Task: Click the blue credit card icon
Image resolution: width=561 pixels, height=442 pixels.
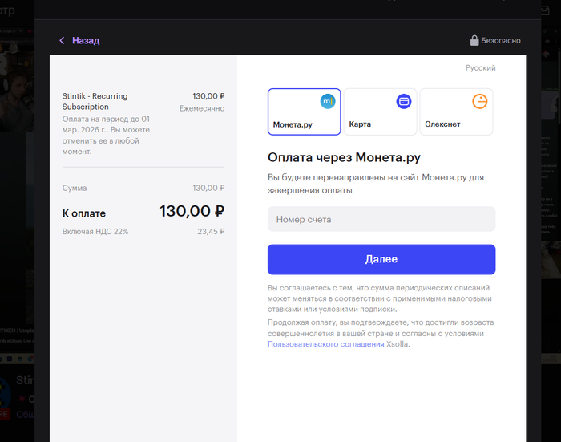Action: [403, 101]
